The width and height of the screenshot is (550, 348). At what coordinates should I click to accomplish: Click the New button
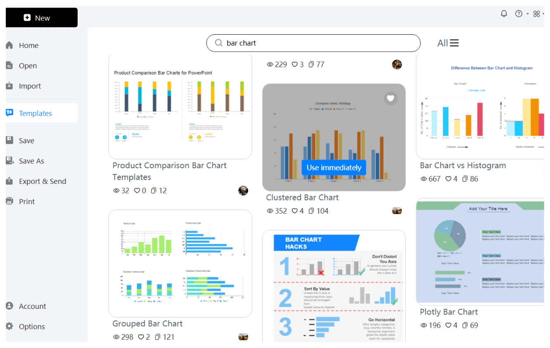(41, 18)
